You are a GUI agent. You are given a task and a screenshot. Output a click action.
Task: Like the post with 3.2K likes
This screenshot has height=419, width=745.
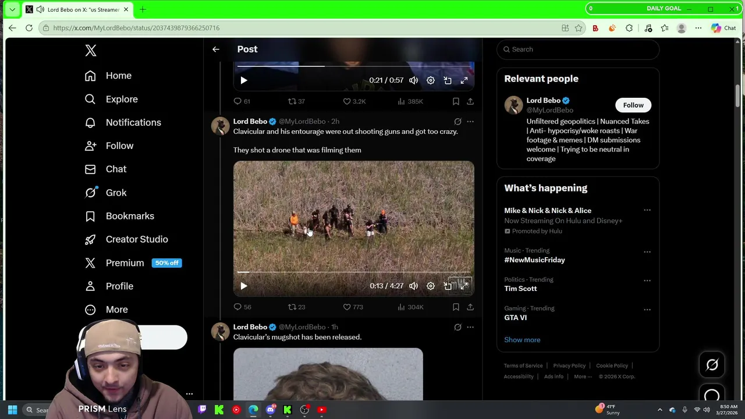354,101
